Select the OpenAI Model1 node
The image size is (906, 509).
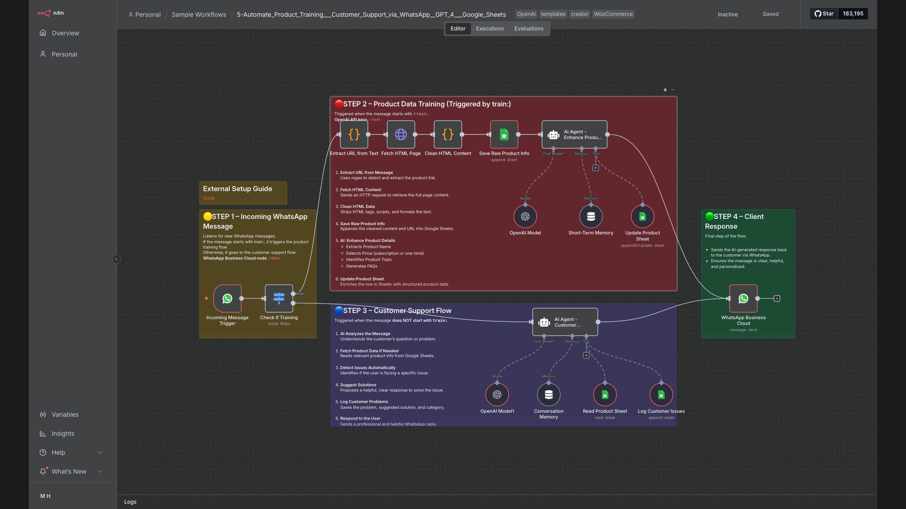pos(497,394)
